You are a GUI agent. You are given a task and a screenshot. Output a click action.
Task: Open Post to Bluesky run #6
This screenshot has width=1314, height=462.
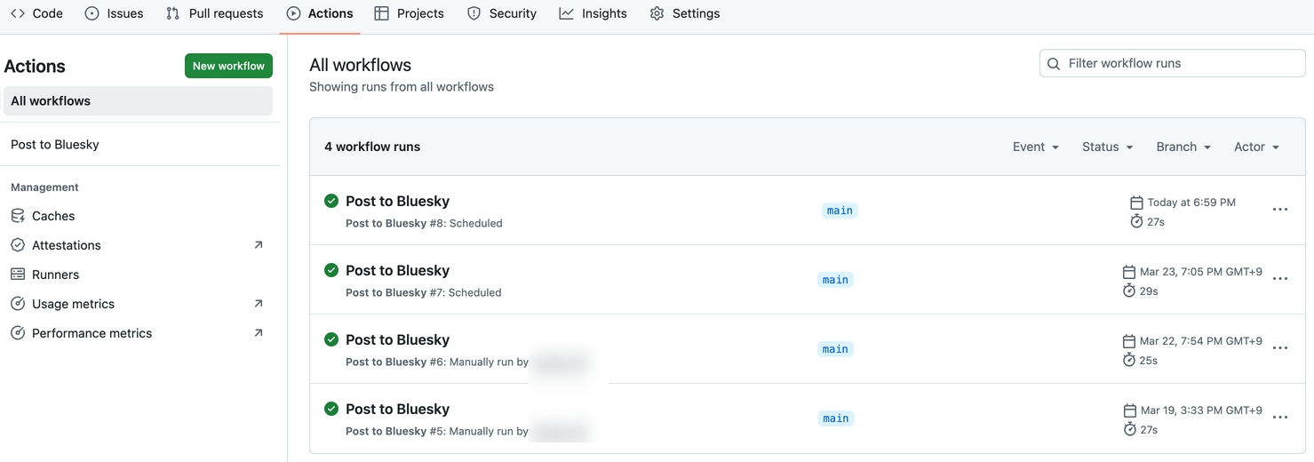pyautogui.click(x=397, y=339)
